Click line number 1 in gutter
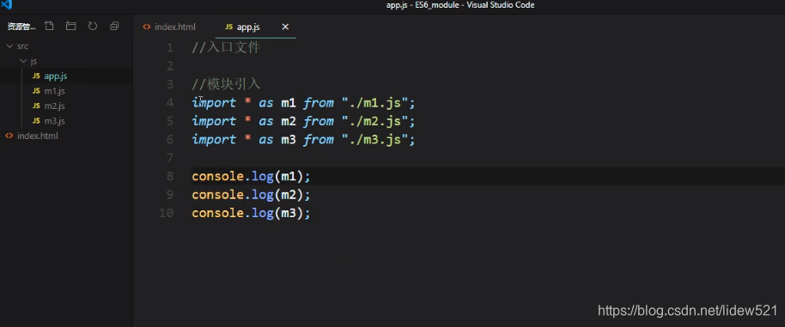Viewport: 785px width, 327px height. click(170, 48)
